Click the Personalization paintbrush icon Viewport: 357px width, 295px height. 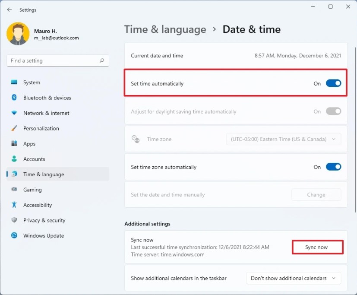click(x=14, y=128)
